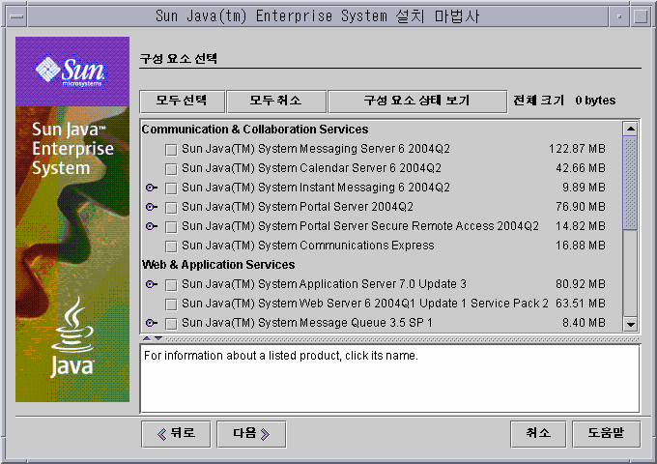The width and height of the screenshot is (657, 464).
Task: Click Sun Java System Calendar Server 6 2004Q2 name
Action: [x=311, y=168]
